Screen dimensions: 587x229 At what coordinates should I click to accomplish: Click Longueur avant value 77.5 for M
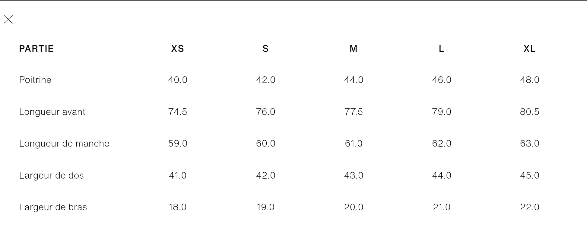(x=354, y=112)
